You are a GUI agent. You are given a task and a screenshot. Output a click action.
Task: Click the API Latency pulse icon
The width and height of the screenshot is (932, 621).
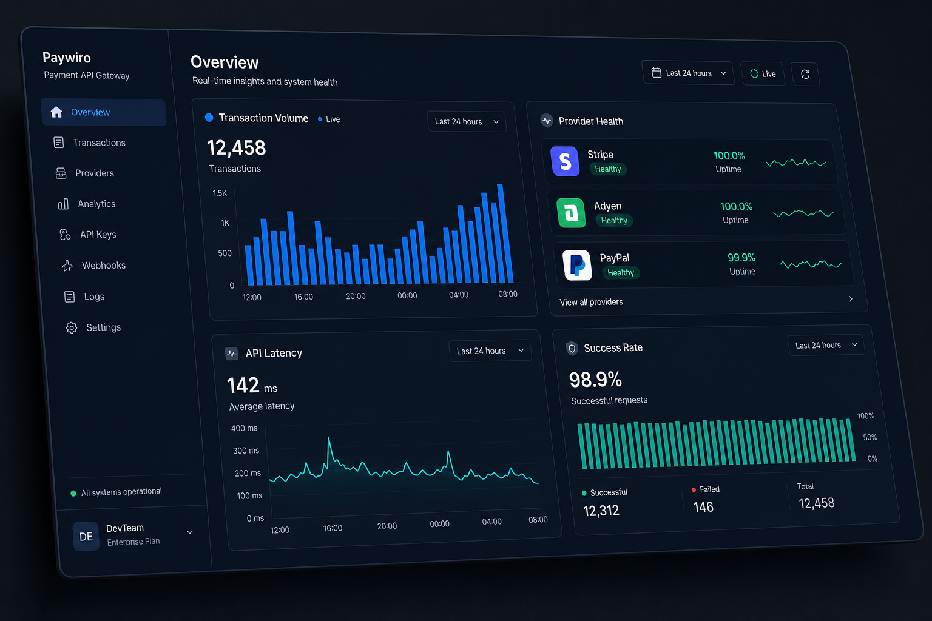232,354
